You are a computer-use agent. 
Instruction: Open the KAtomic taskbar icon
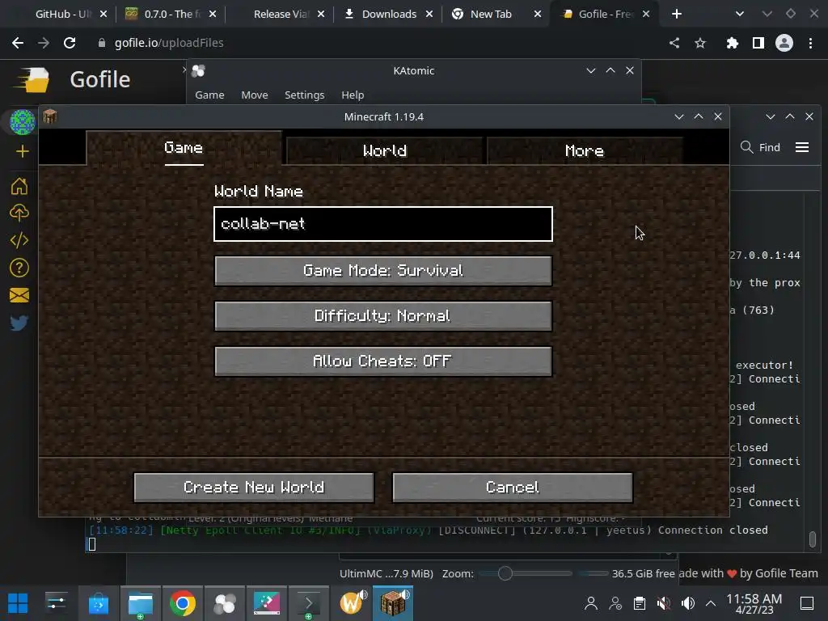tap(225, 603)
